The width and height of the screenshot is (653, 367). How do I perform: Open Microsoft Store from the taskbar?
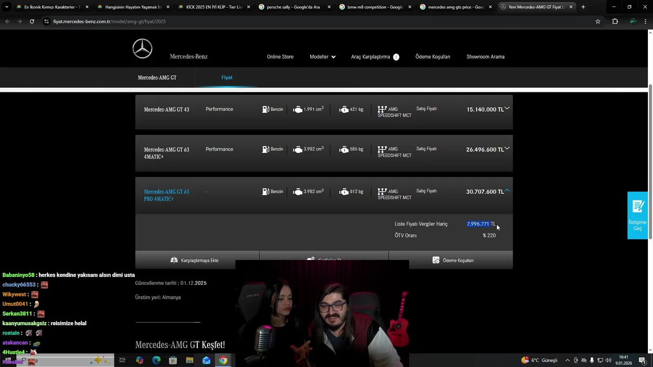coord(173,360)
